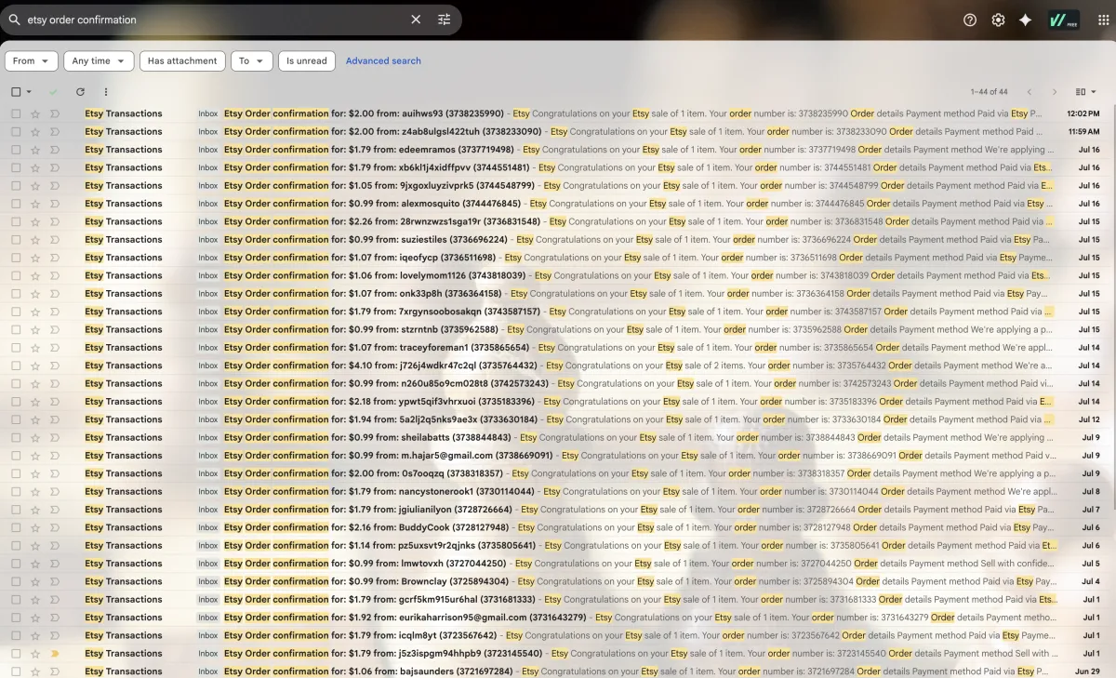Star the order email from alexmosquito
The height and width of the screenshot is (678, 1116).
[35, 204]
